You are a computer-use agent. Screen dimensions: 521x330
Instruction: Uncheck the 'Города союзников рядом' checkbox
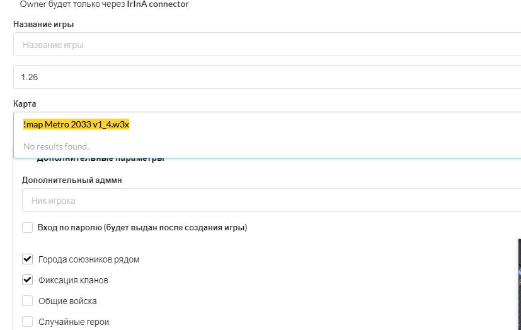coord(28,259)
